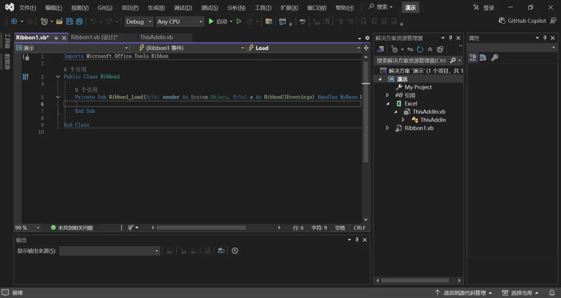Click the Open File folder icon

(x=60, y=21)
